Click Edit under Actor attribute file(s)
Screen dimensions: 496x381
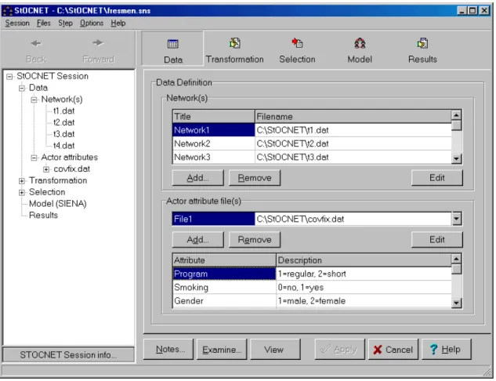tap(437, 240)
